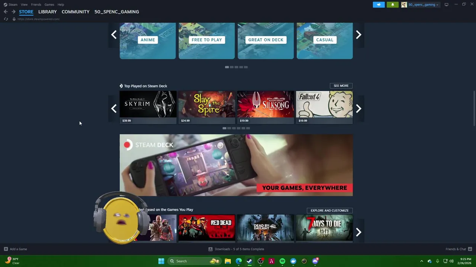The width and height of the screenshot is (476, 267).
Task: Switch to Big Picture mode icon
Action: 446,4
